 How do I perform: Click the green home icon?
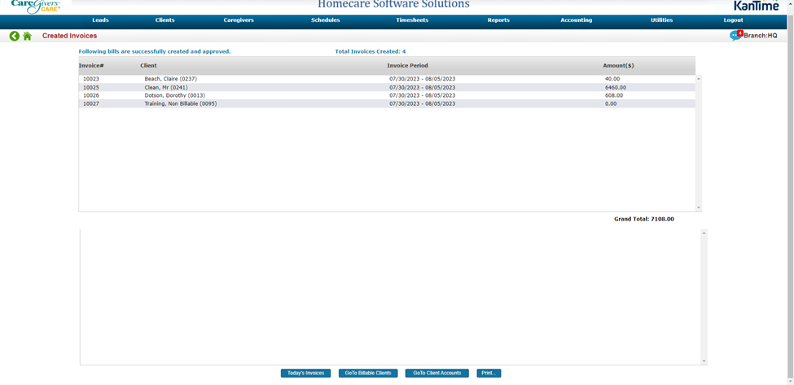pos(27,36)
